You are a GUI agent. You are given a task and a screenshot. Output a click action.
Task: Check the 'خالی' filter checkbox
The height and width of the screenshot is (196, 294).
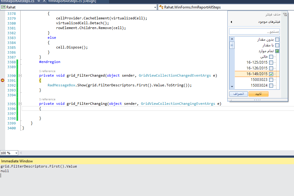coord(271,57)
